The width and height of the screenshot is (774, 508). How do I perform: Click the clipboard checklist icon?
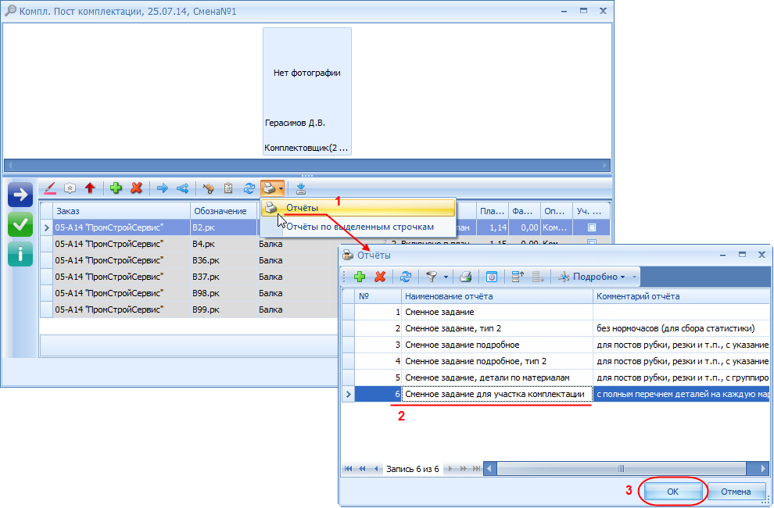228,188
